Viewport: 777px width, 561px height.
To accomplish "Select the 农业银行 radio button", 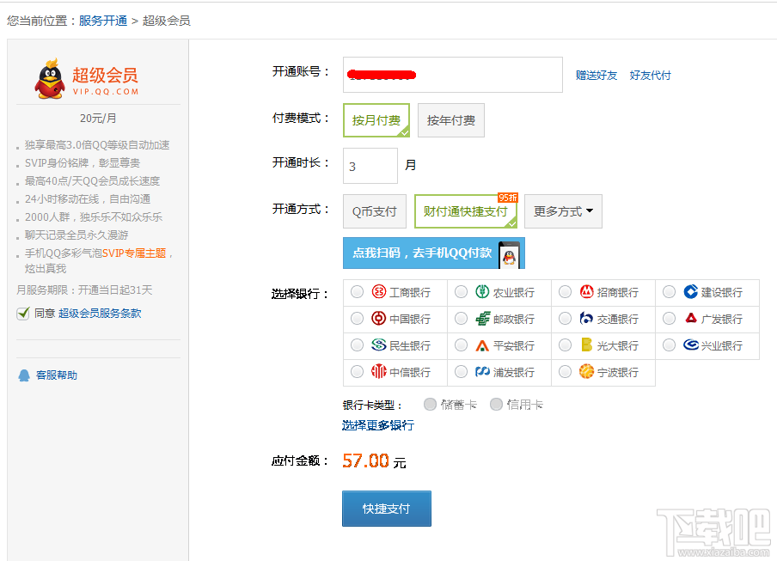I will click(461, 292).
